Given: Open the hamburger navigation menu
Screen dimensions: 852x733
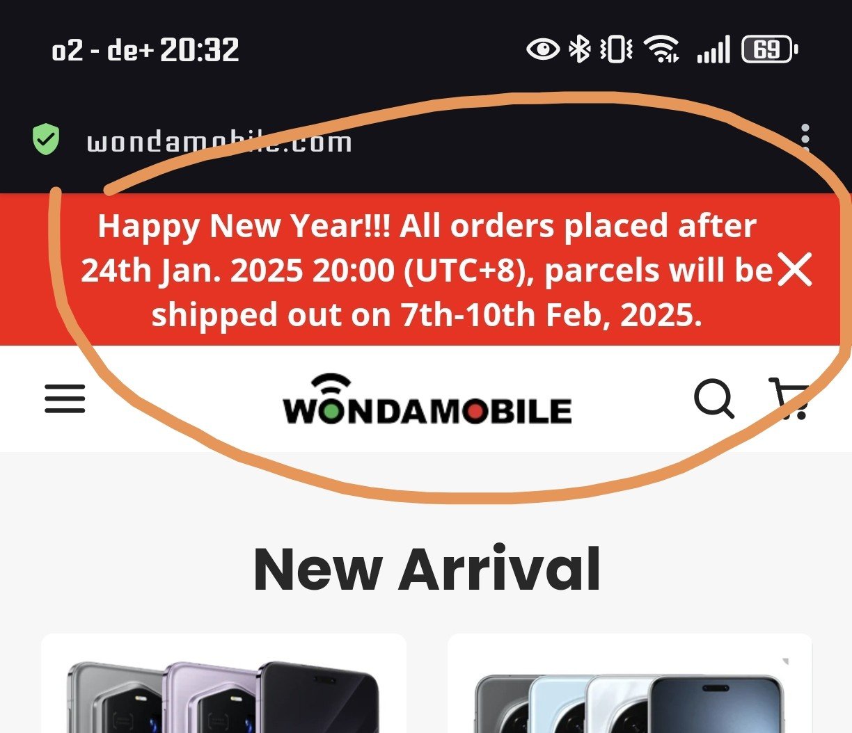Looking at the screenshot, I should [x=65, y=398].
